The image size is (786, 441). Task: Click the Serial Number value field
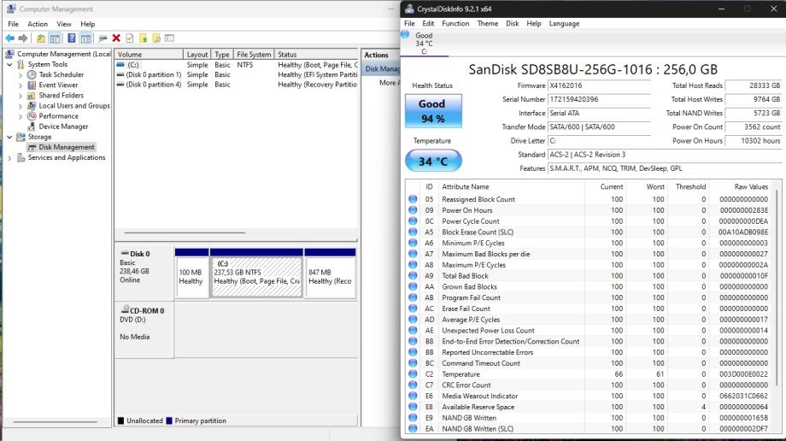point(599,99)
